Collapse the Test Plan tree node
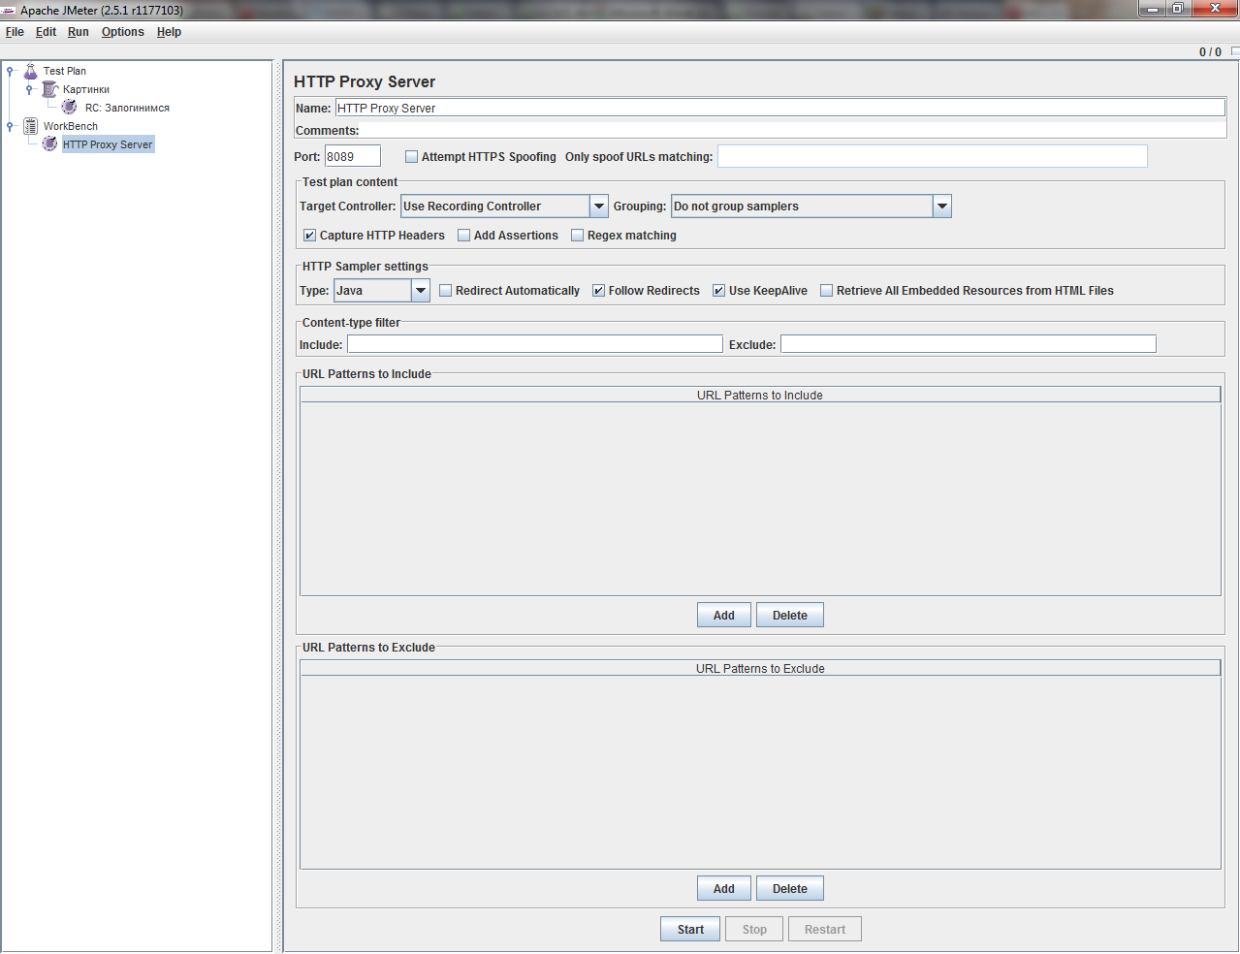This screenshot has width=1240, height=954. pyautogui.click(x=10, y=71)
